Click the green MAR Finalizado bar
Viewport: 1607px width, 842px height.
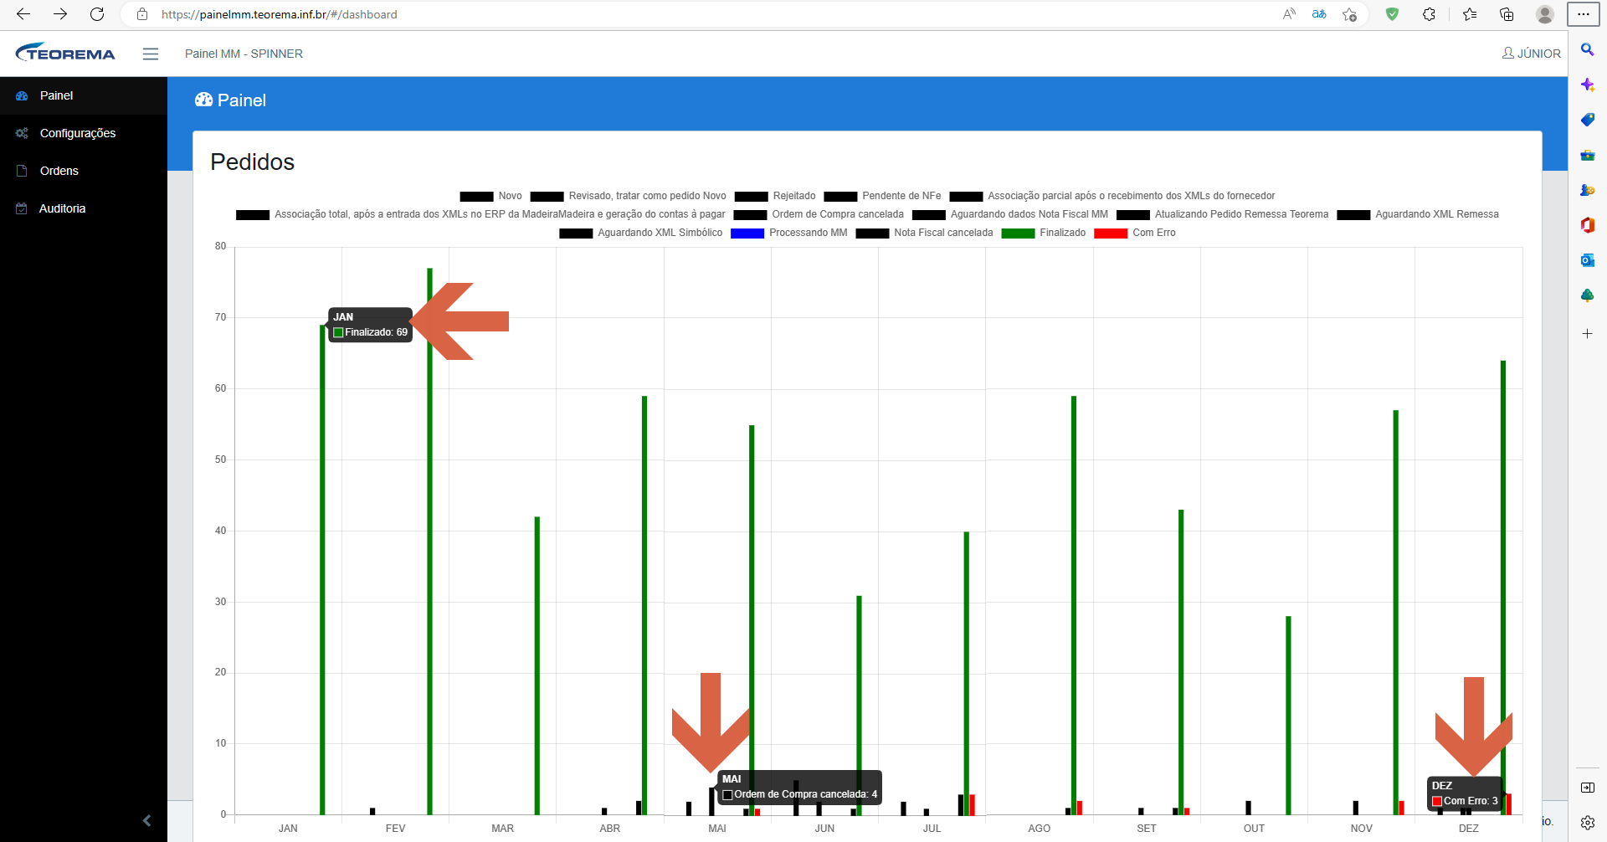tap(537, 665)
